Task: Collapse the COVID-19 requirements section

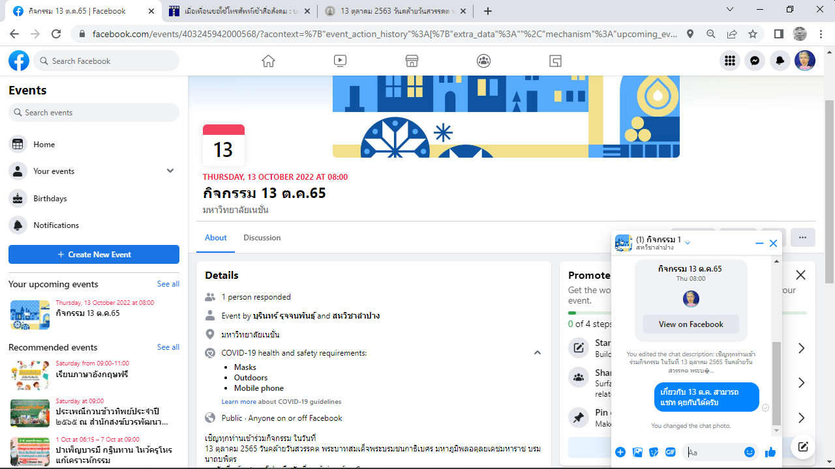Action: 538,353
